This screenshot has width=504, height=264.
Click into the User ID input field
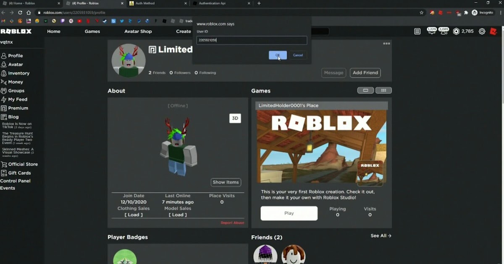point(252,40)
